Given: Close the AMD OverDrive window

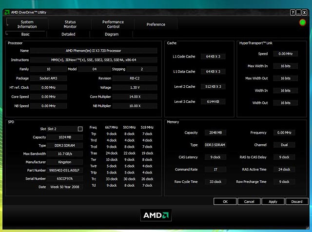Looking at the screenshot, I should point(304,13).
